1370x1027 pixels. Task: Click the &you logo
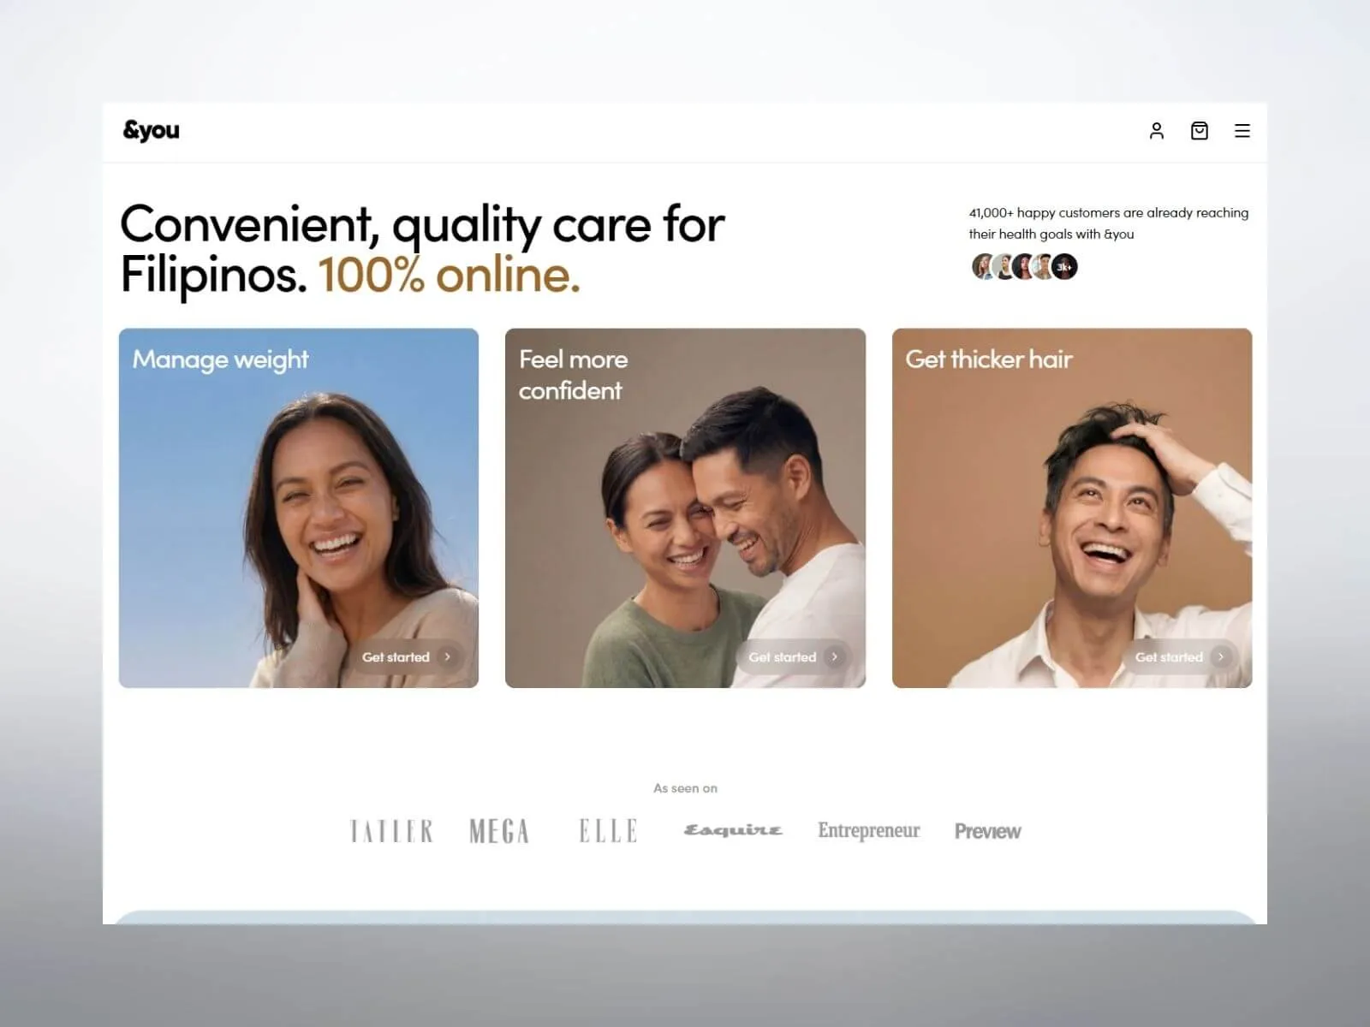tap(152, 130)
